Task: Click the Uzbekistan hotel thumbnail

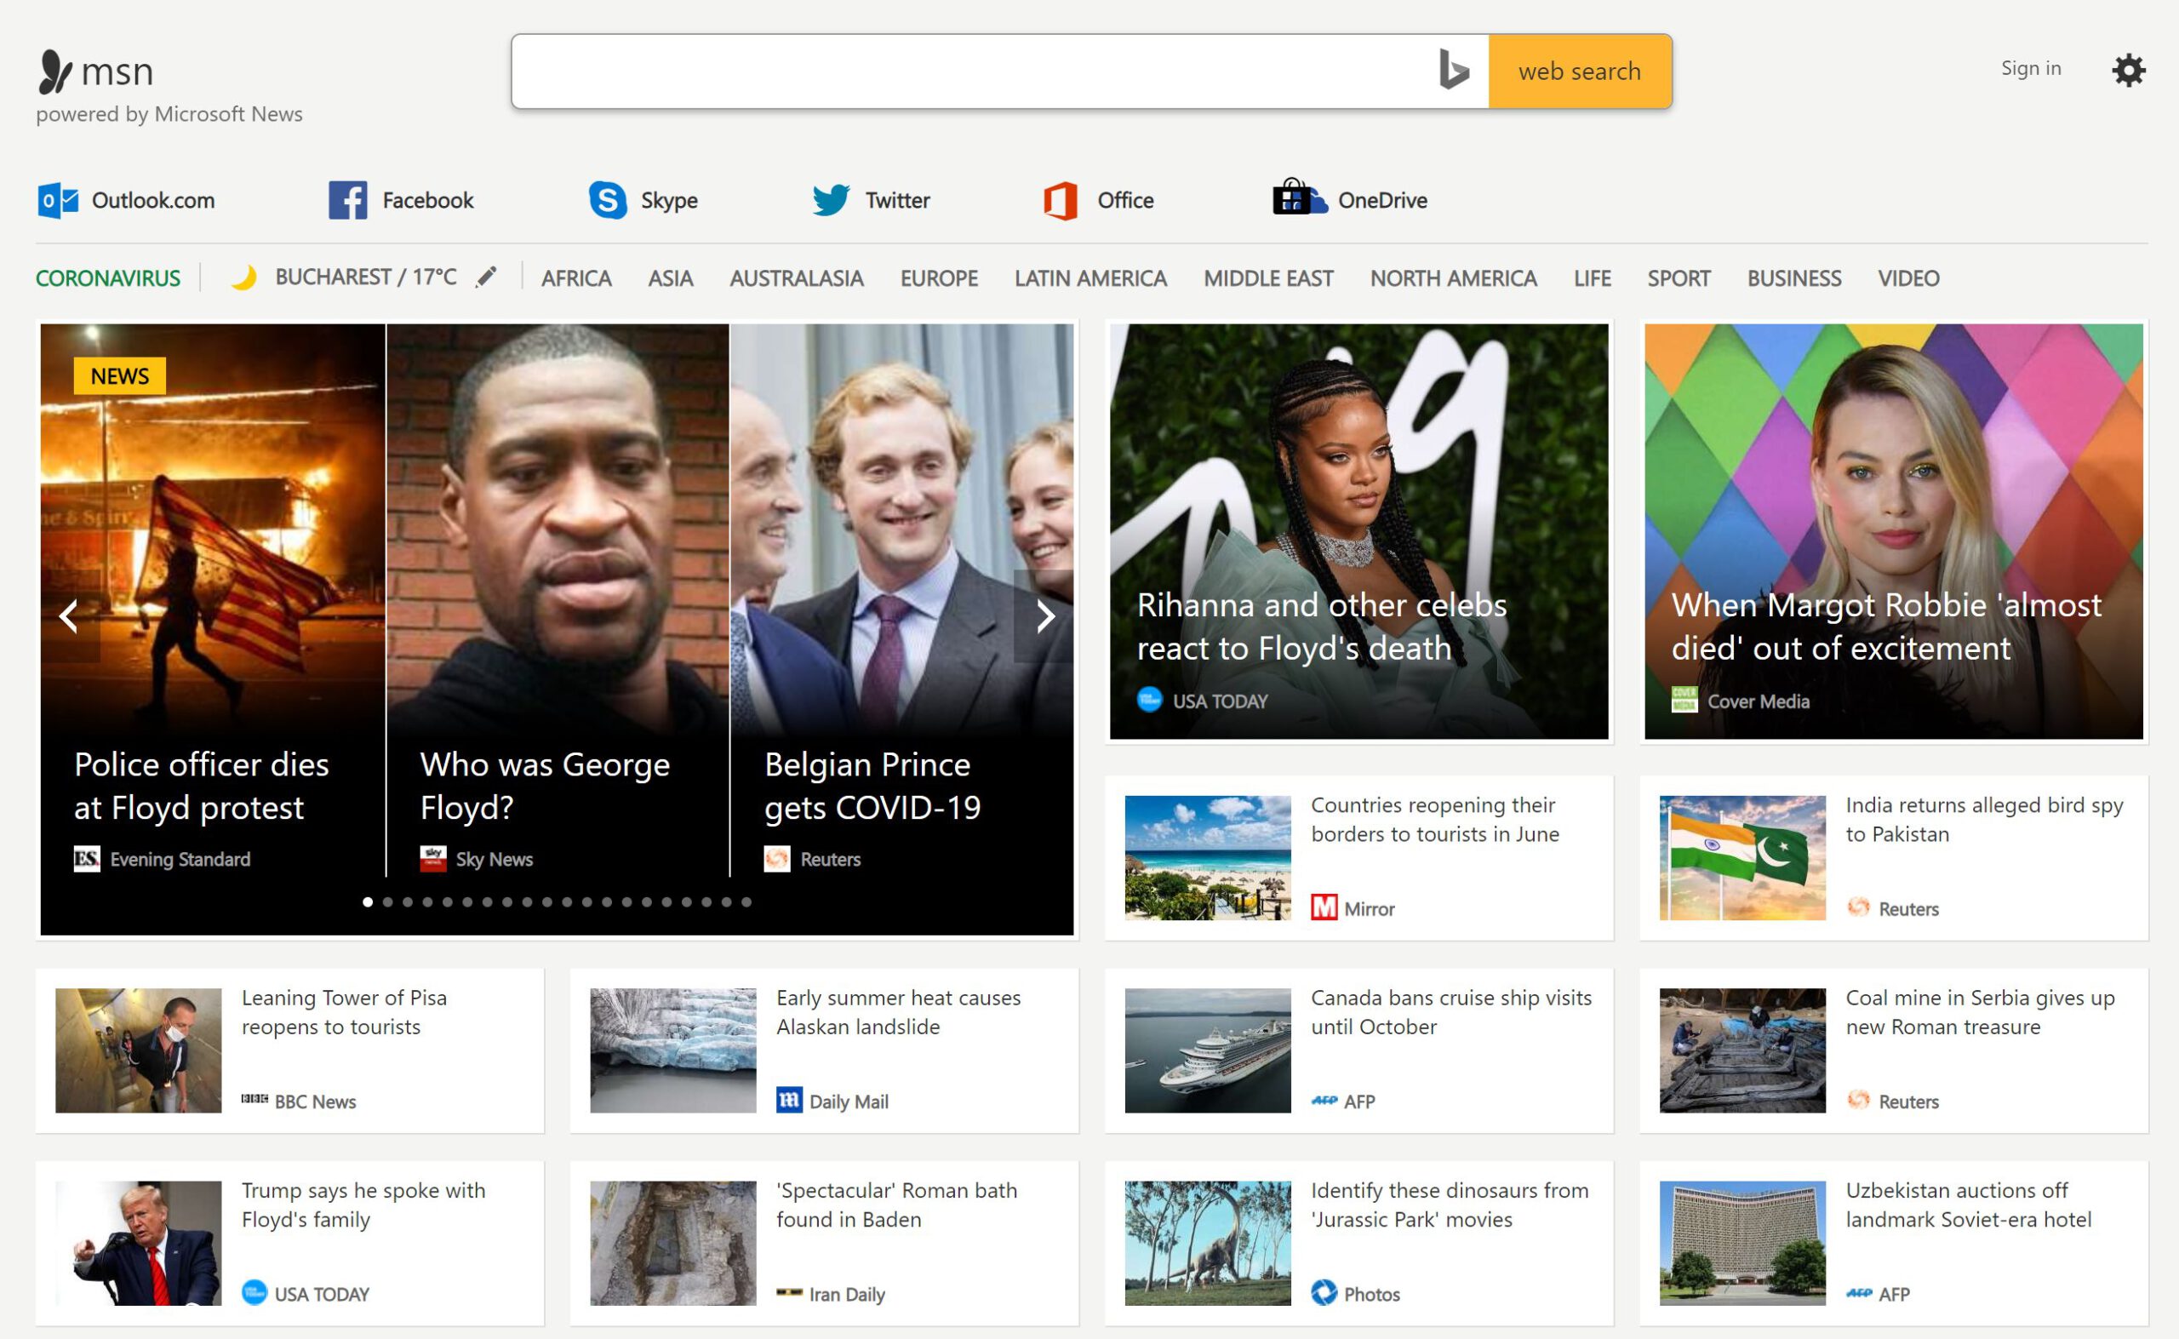Action: click(x=1741, y=1243)
